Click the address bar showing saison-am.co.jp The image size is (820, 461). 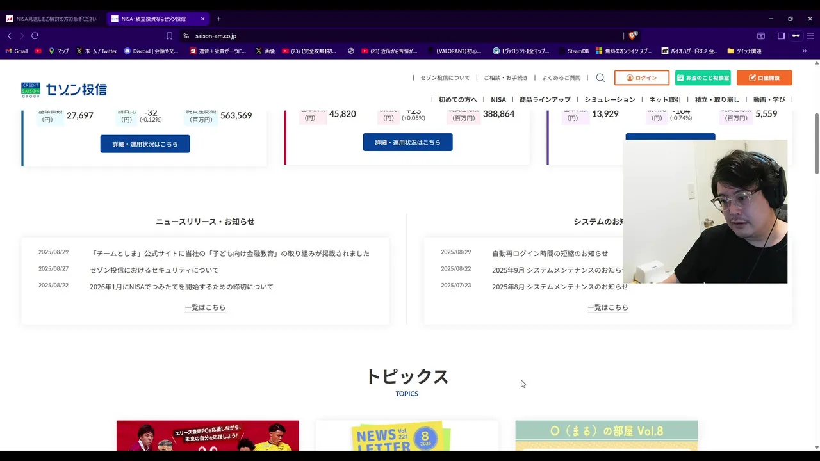tap(404, 36)
